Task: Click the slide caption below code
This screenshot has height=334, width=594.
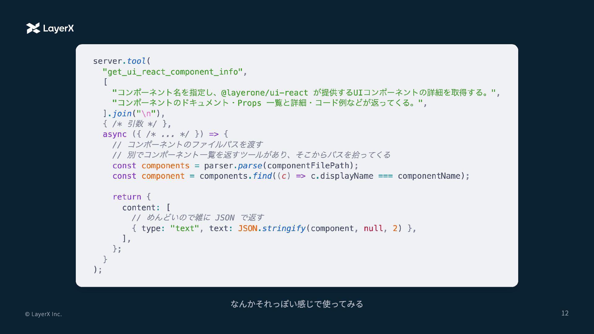Action: [x=297, y=304]
